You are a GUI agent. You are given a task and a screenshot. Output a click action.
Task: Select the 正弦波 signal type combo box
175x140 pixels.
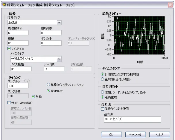34,22
